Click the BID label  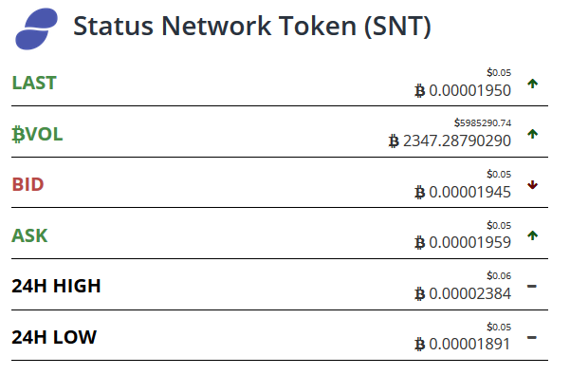28,184
